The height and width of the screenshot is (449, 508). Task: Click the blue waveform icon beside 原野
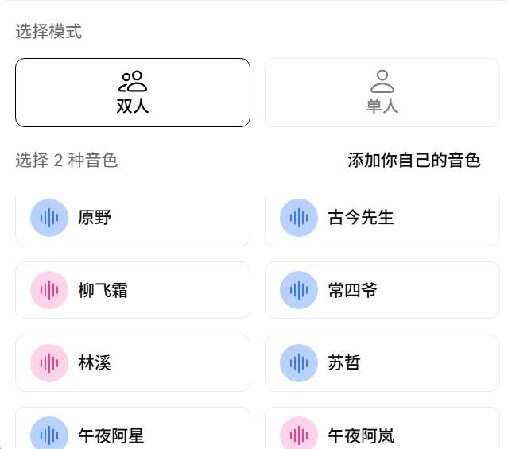click(x=49, y=218)
